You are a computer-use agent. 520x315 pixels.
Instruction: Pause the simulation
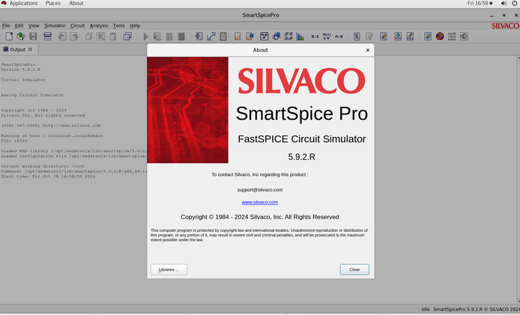169,37
